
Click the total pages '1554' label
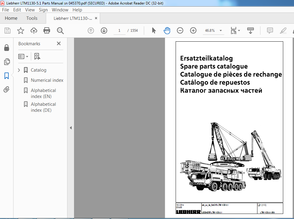134,31
